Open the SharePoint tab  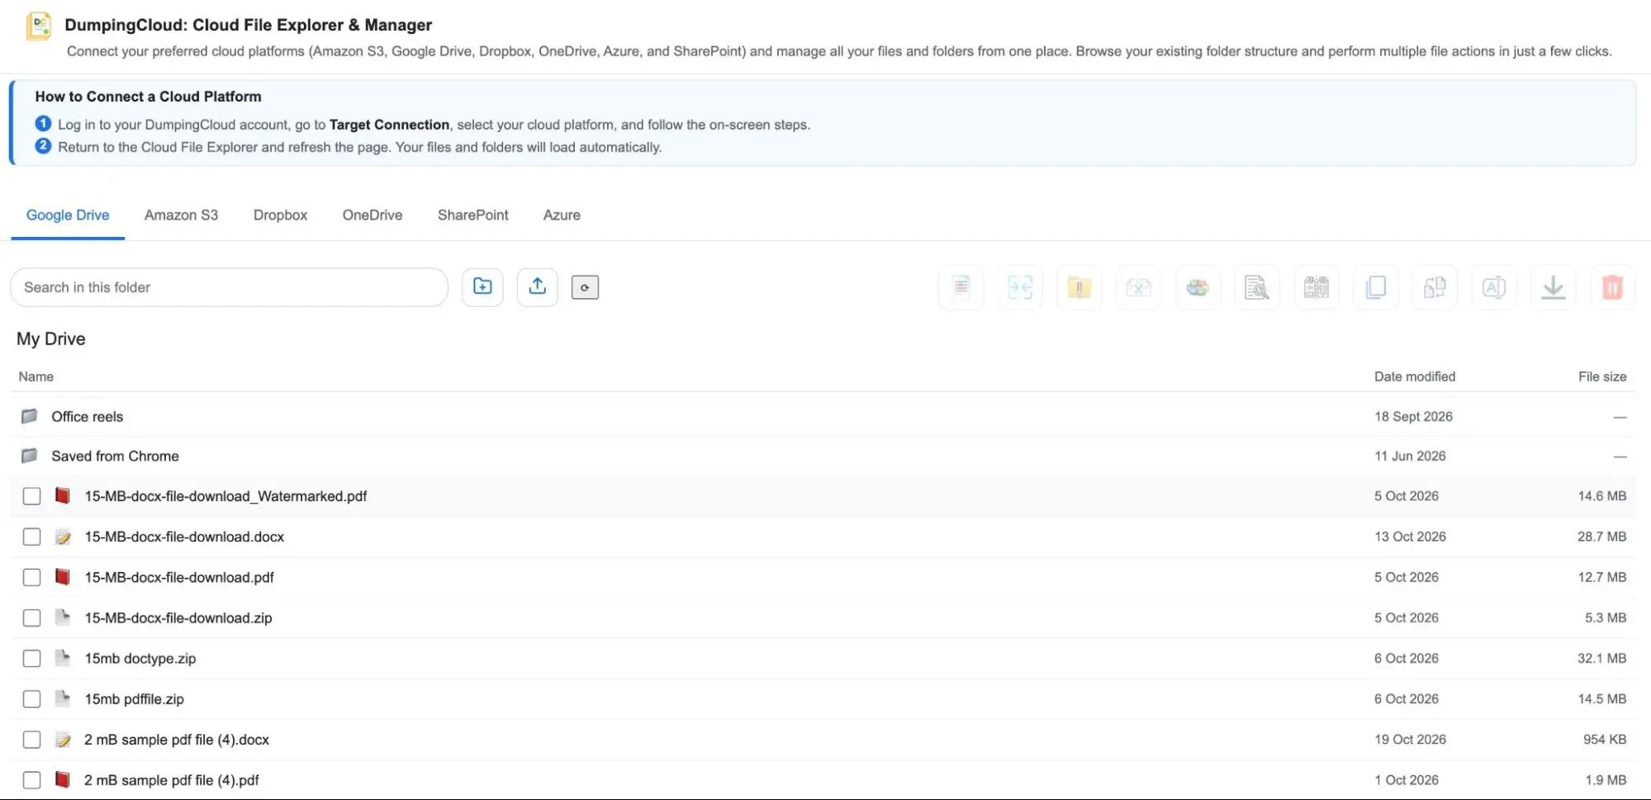coord(473,215)
